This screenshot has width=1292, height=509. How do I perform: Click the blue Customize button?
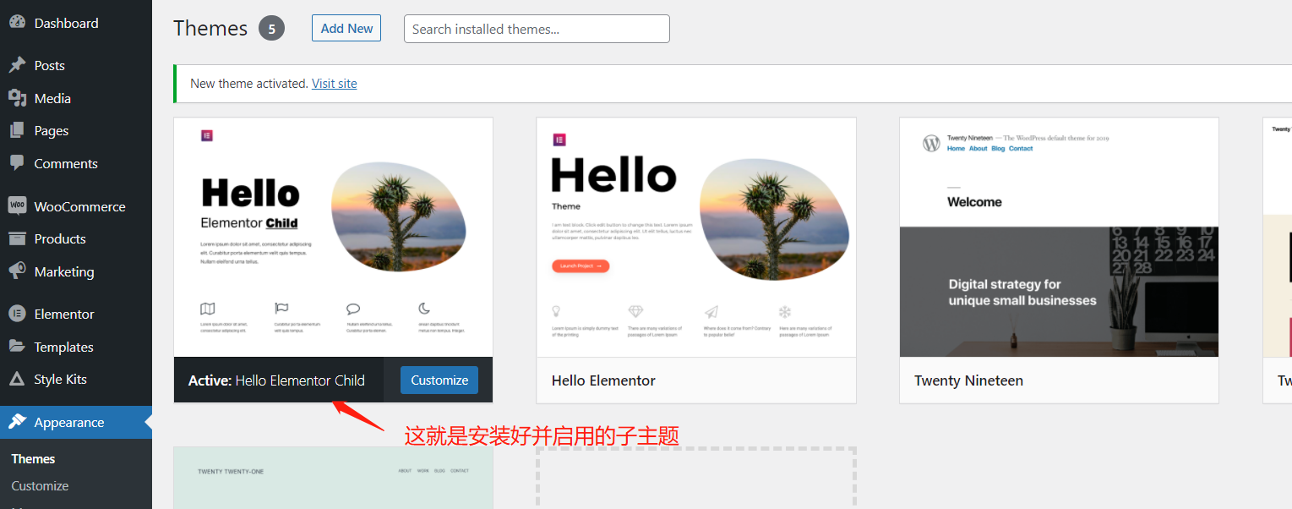coord(439,380)
